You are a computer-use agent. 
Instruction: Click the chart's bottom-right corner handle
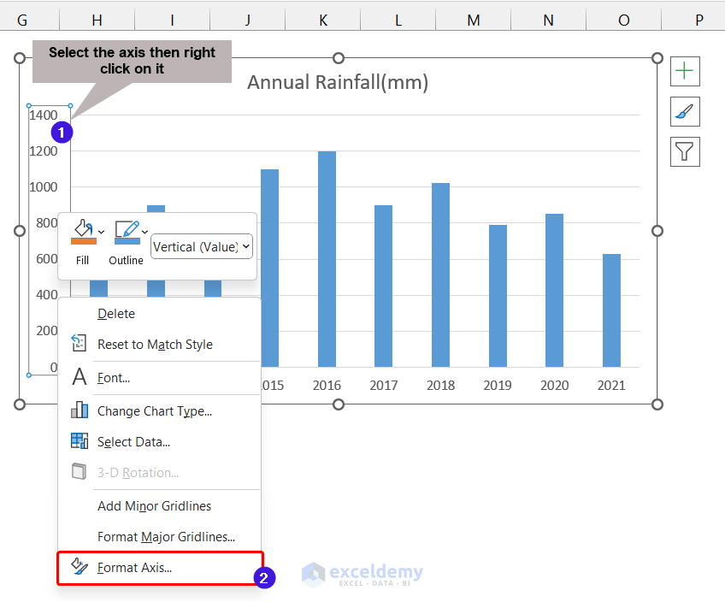657,404
